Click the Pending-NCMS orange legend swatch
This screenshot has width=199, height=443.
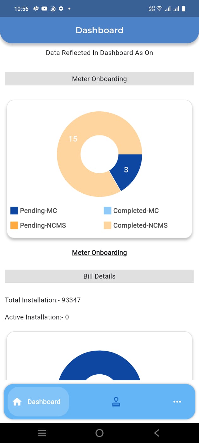[x=14, y=225]
